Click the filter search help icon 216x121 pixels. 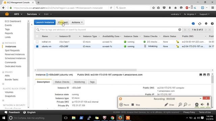point(180,30)
